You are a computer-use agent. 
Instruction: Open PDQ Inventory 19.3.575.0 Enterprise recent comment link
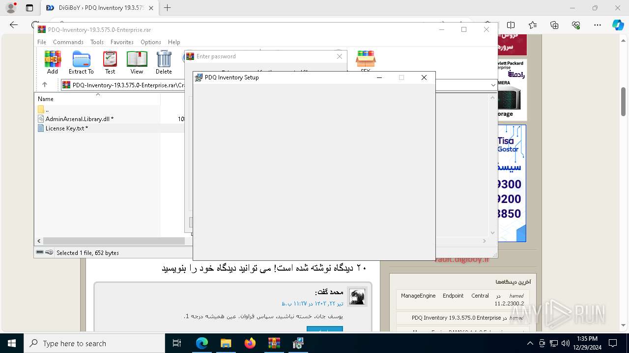click(456, 318)
